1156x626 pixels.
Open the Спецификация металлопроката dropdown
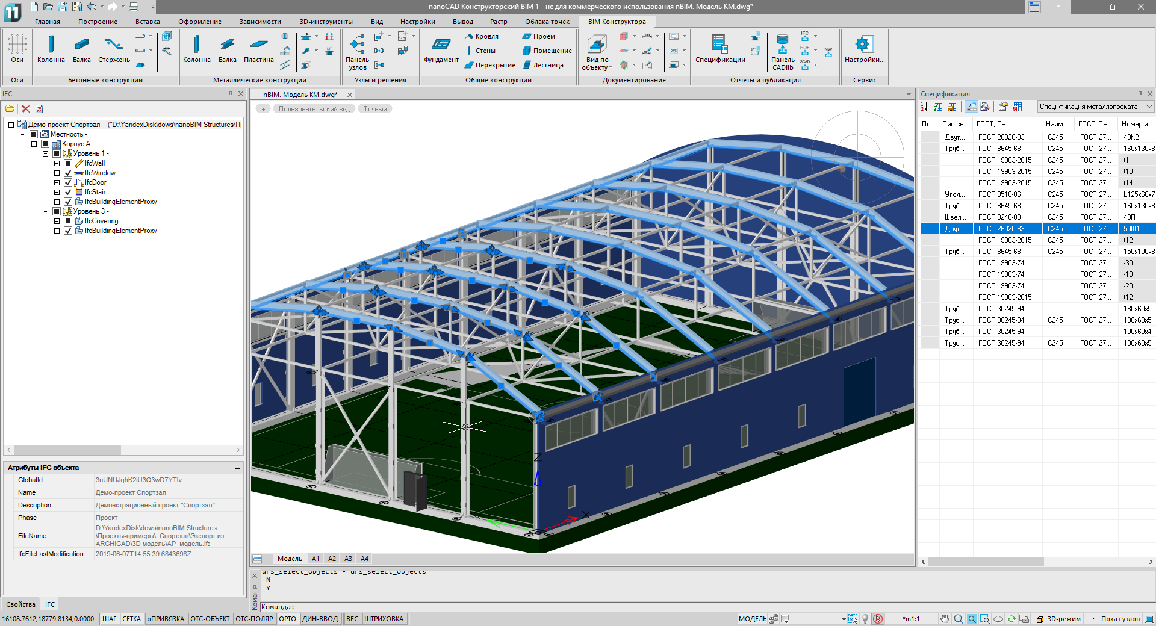tap(1095, 107)
